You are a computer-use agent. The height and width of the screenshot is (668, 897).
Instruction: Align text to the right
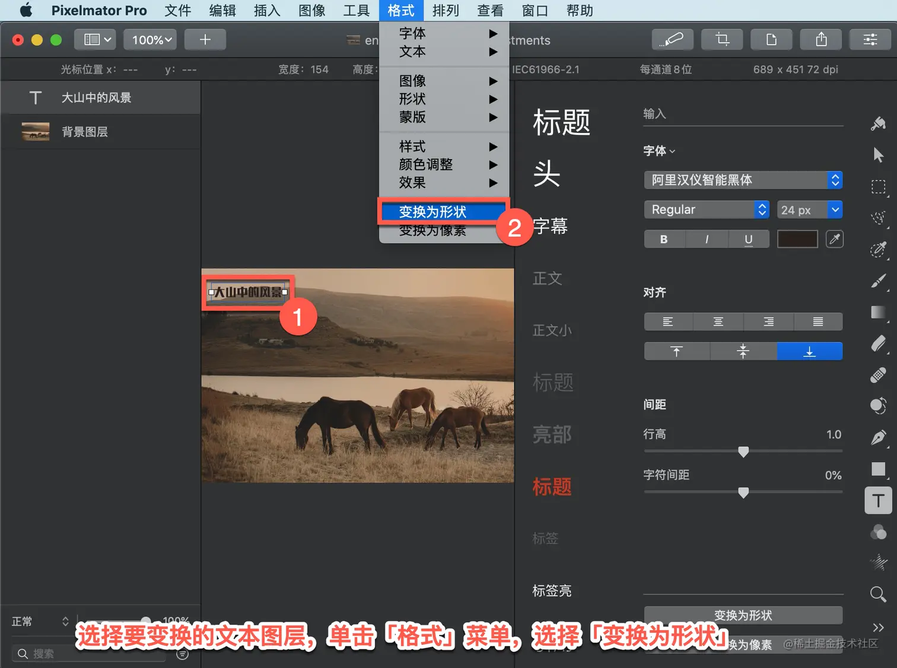(x=768, y=322)
